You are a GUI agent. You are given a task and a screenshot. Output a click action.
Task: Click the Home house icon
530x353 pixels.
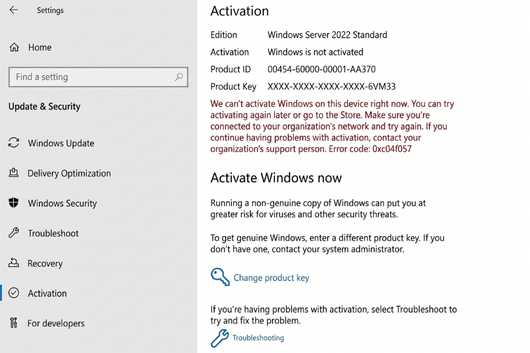click(14, 47)
